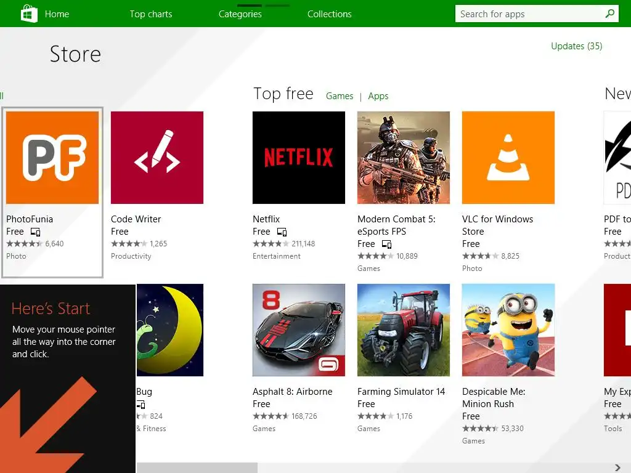Viewport: 631px width, 473px height.
Task: Click Farming Simulator 14 title text
Action: [x=401, y=392]
